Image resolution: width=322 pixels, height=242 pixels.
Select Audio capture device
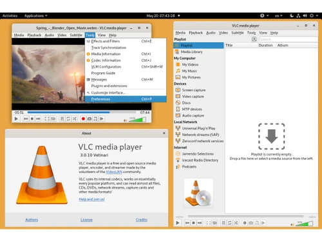point(198,116)
